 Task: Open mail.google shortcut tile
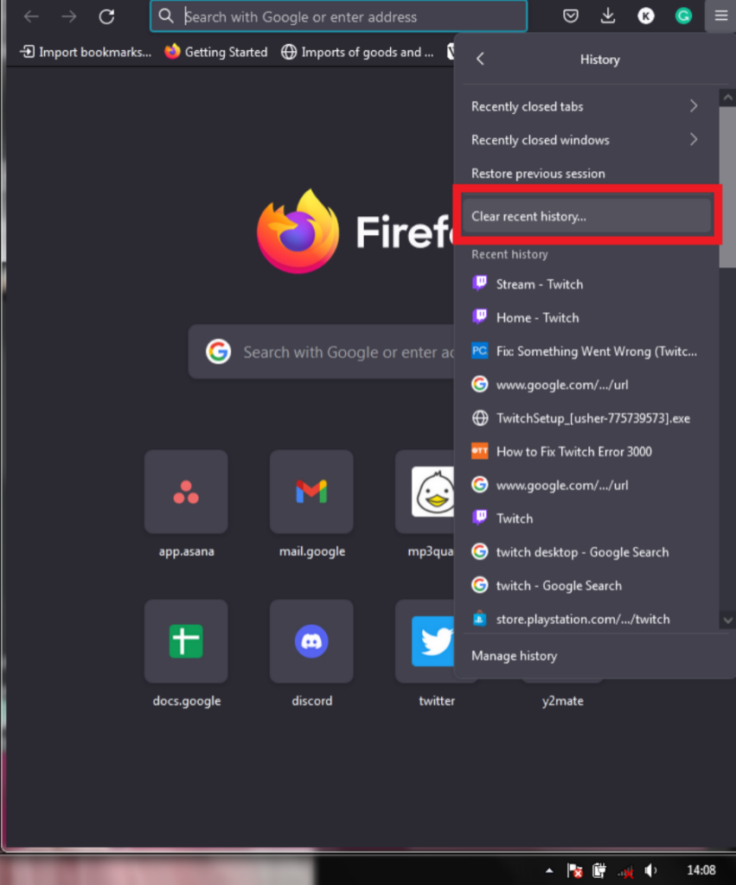click(x=312, y=492)
